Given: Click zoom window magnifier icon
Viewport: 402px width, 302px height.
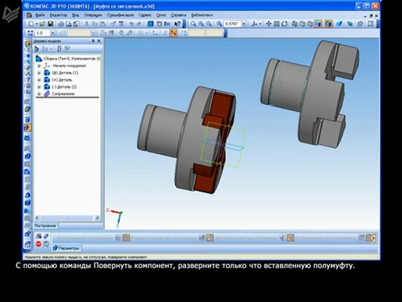Looking at the screenshot, I should coord(193,24).
